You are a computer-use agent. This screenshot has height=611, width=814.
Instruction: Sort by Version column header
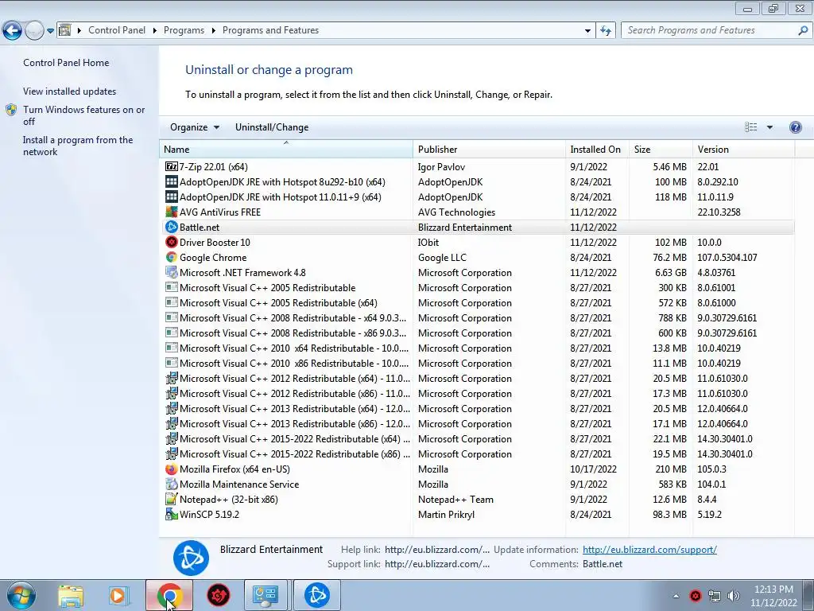744,149
